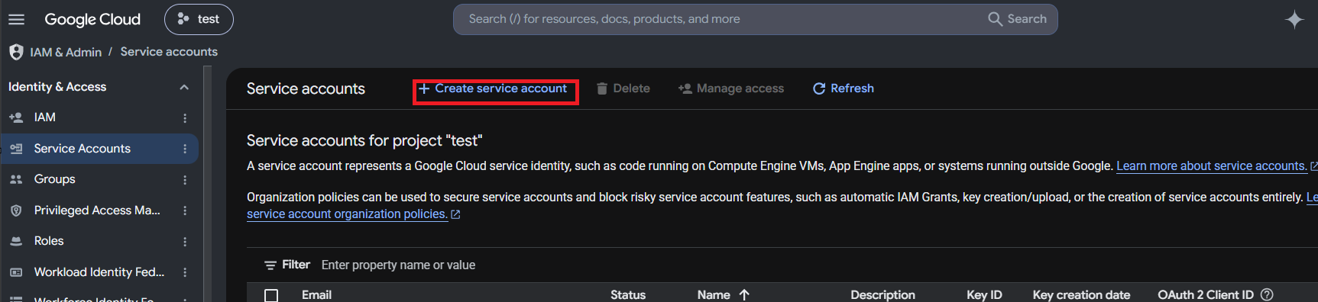Click OAuth 2 Client ID column header
The width and height of the screenshot is (1318, 302).
tap(1206, 295)
